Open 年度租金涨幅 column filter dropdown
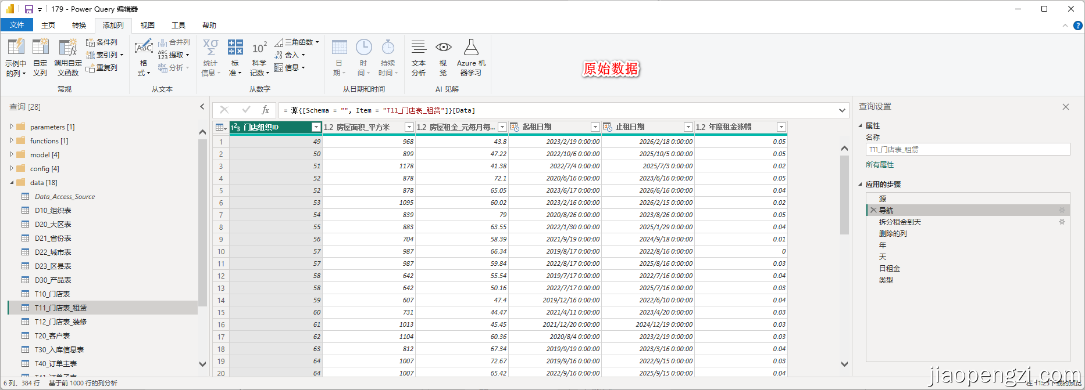This screenshot has width=1085, height=390. (x=781, y=127)
